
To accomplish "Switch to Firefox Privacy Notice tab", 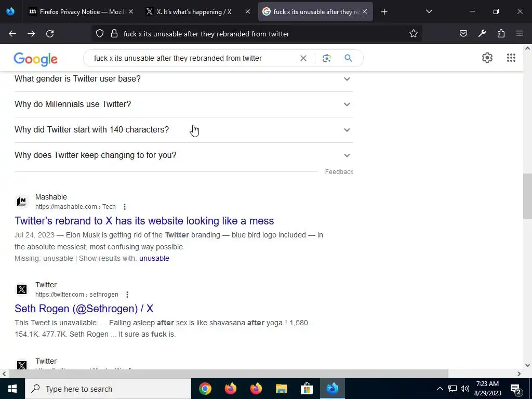I will 77,12.
